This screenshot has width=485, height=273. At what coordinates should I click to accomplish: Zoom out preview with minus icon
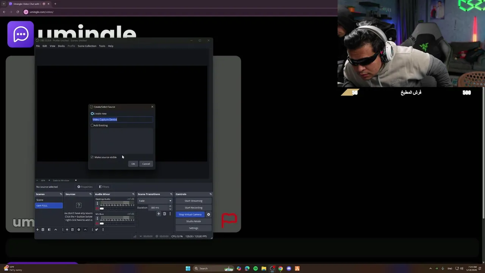point(37,180)
